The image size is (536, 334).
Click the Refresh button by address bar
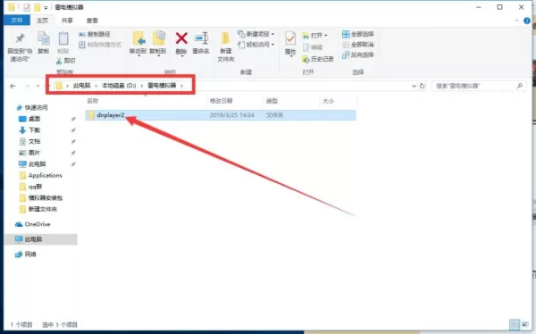[423, 86]
